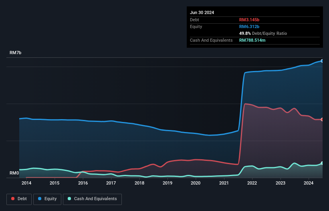Click the 2019 x-axis label
Viewport: 329px width, 211px height.
[x=168, y=183]
